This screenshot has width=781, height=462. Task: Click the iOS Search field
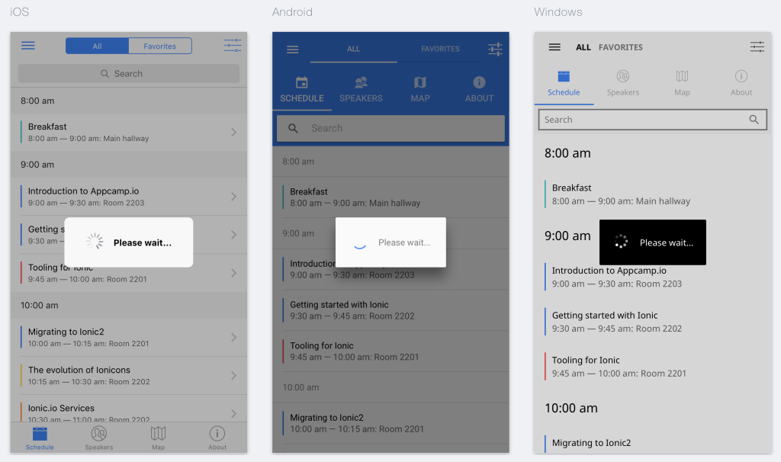(128, 74)
